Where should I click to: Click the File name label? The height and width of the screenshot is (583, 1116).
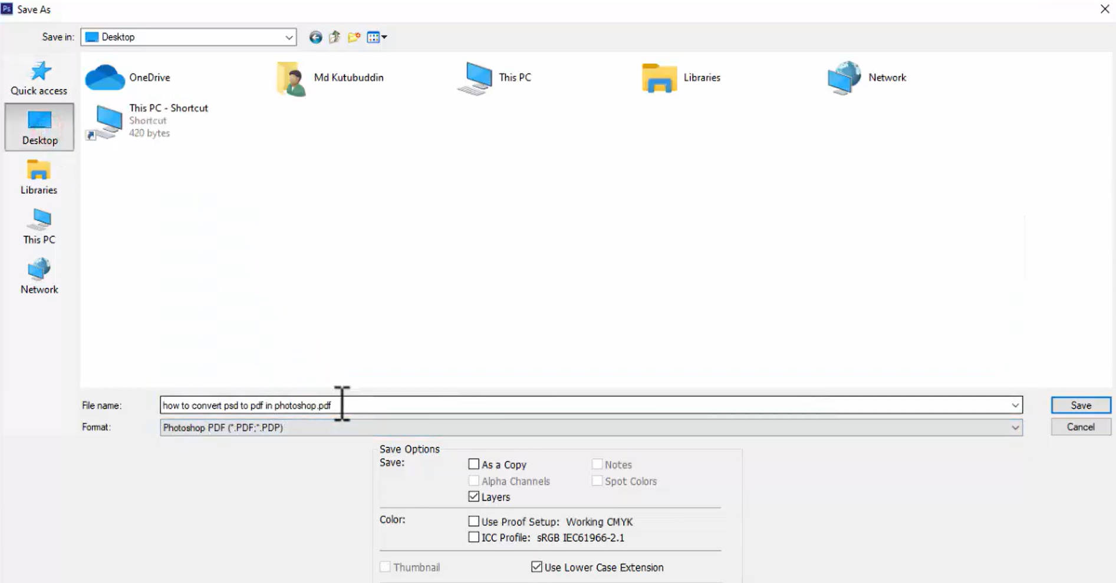[101, 405]
